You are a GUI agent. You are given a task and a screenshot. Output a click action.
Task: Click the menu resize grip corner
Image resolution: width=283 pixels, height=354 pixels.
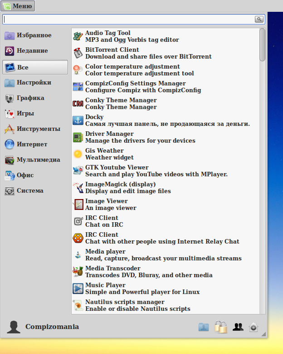(263, 334)
